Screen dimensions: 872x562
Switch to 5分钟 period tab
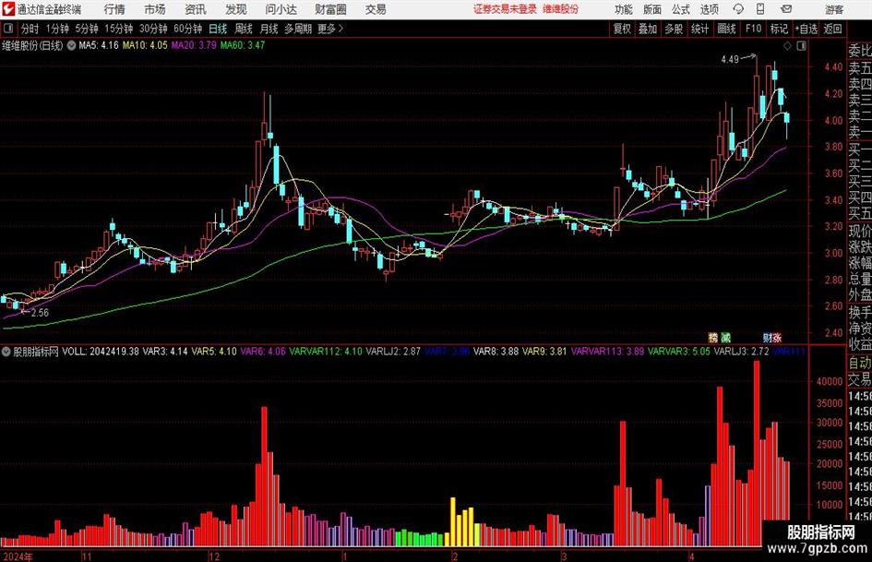point(87,29)
